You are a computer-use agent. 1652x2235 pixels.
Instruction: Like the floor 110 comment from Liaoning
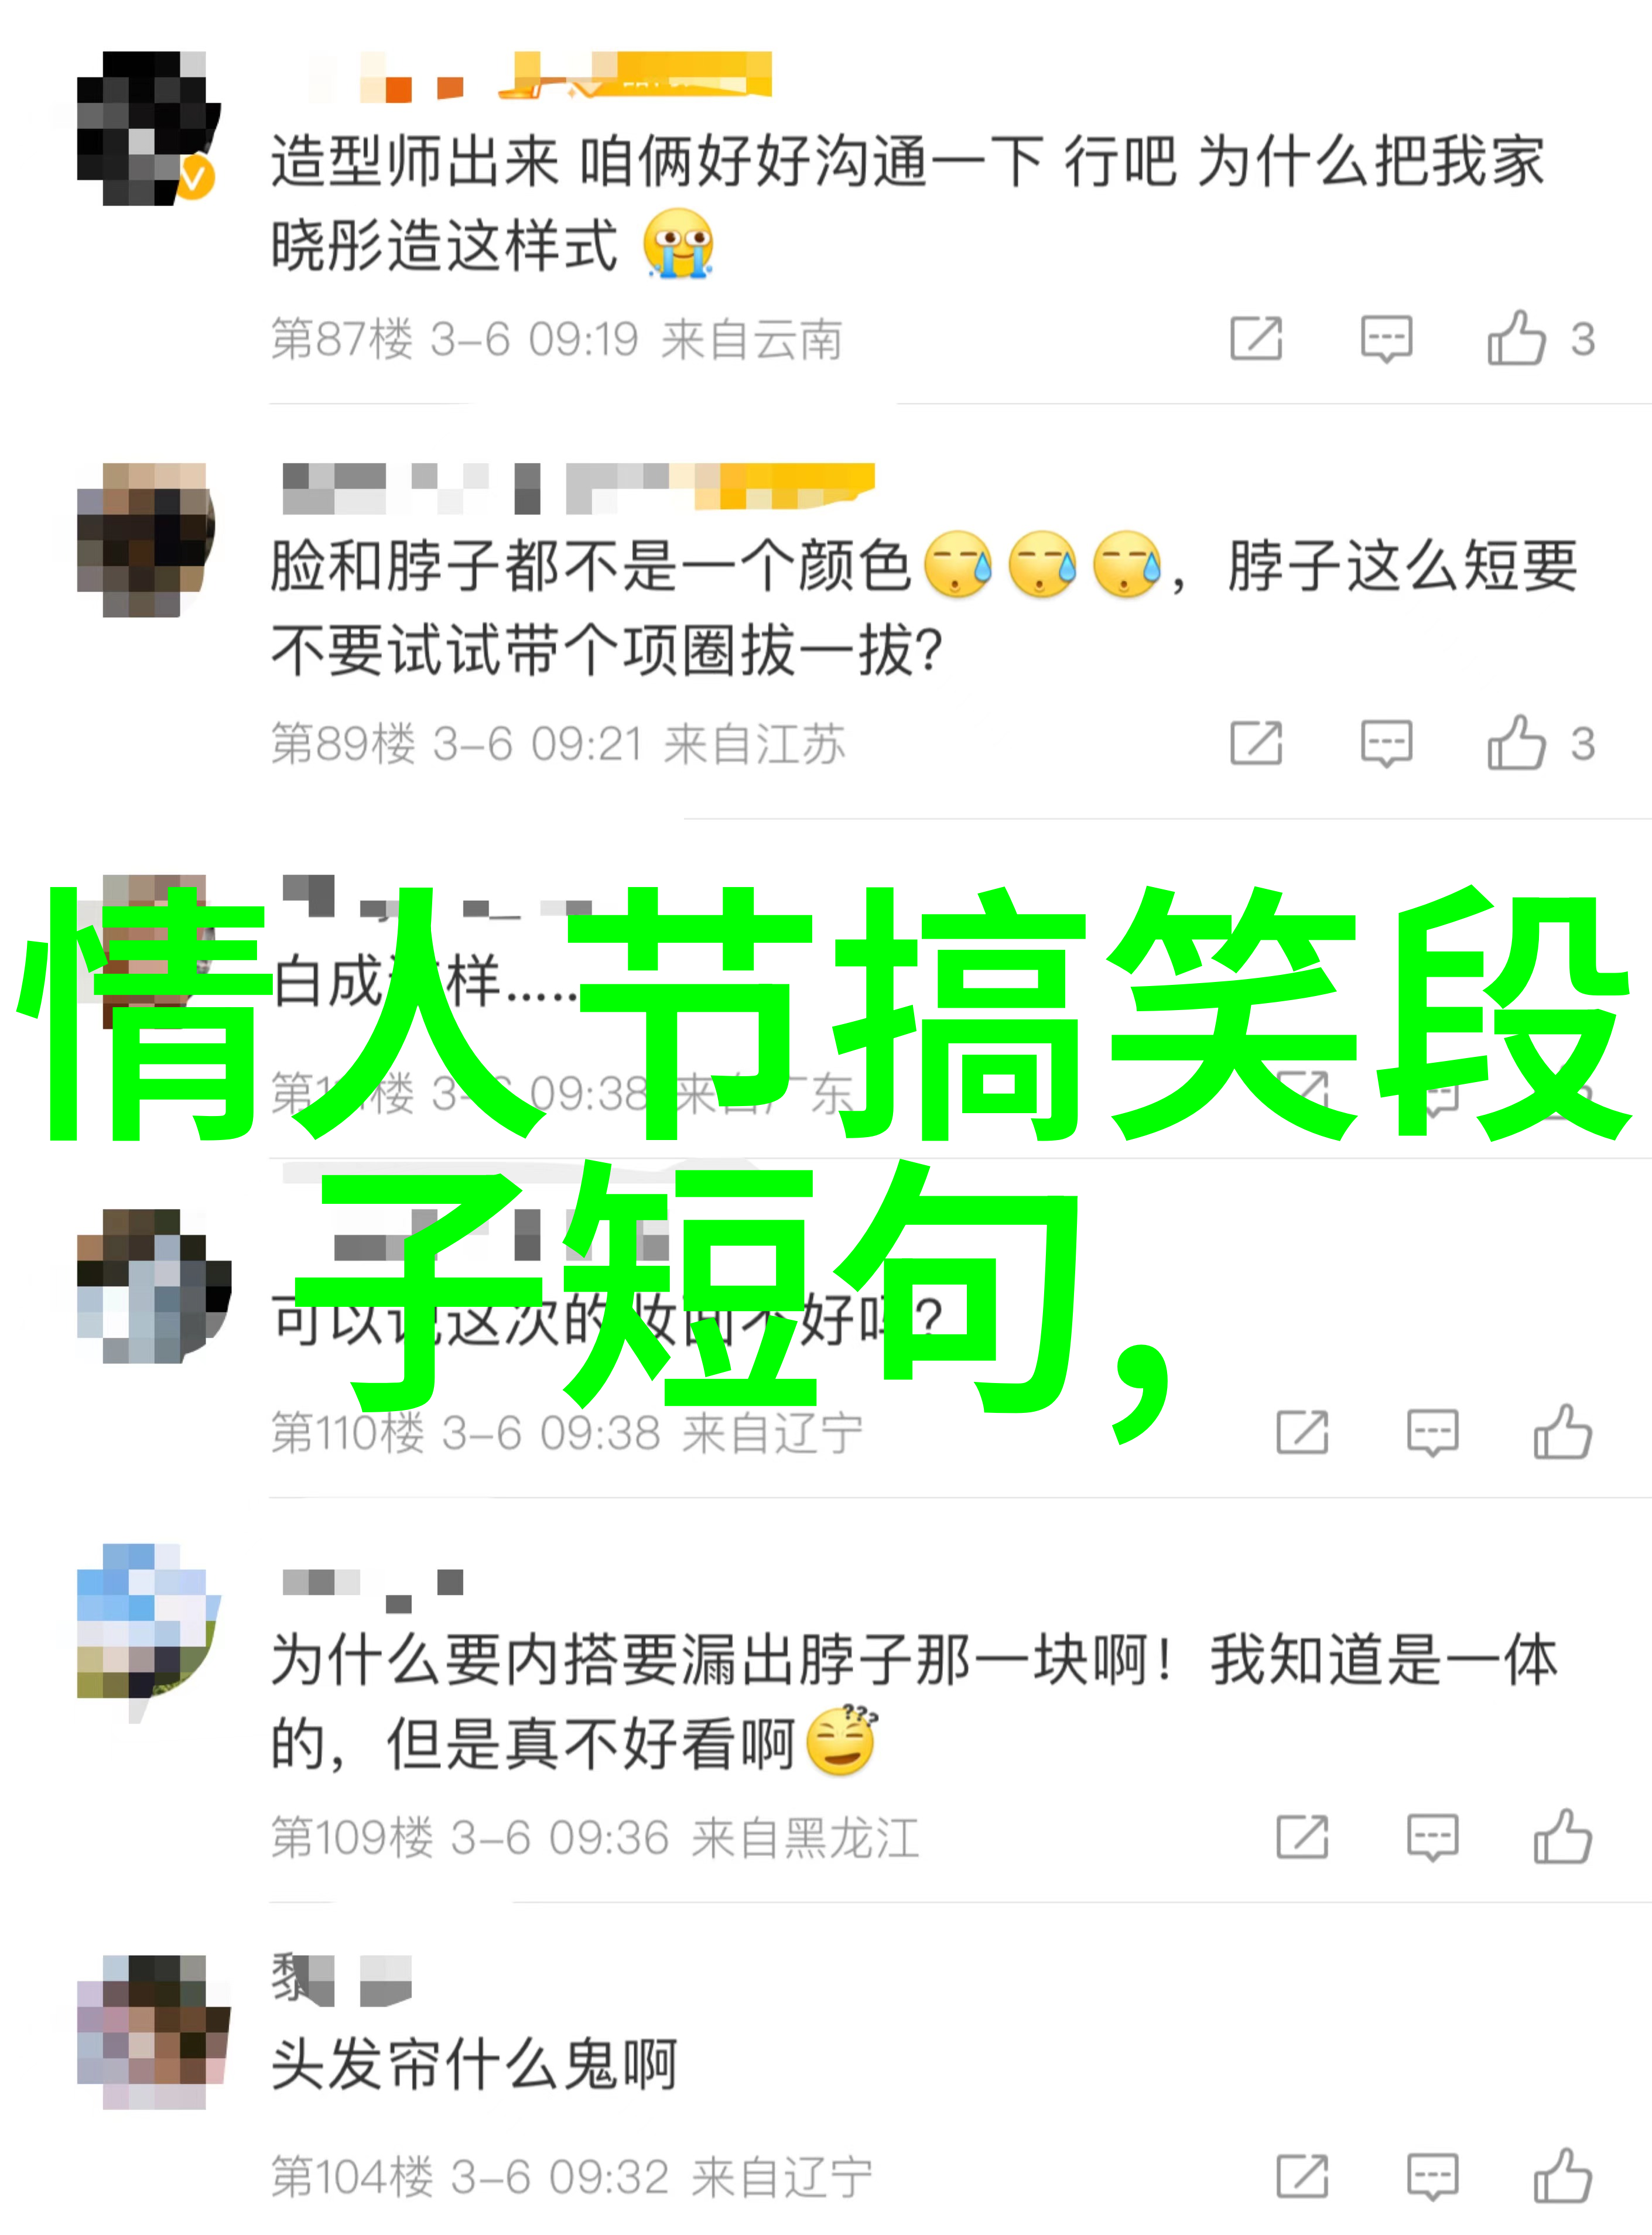point(1563,1432)
